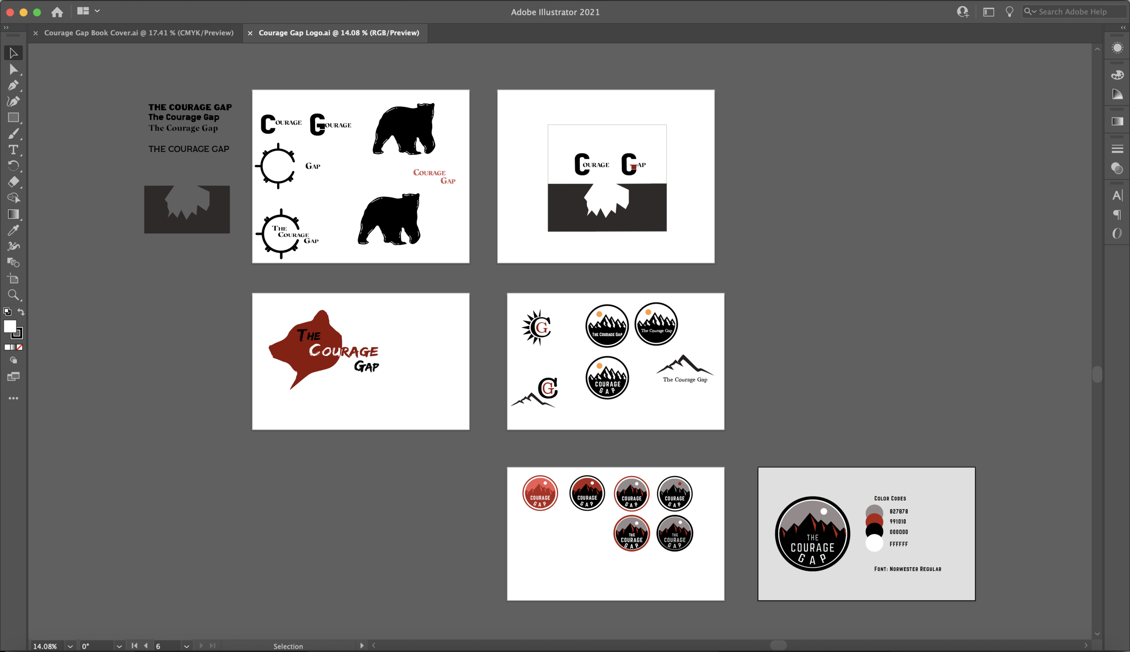Viewport: 1130px width, 652px height.
Task: Go to first artboard button
Action: pyautogui.click(x=134, y=646)
